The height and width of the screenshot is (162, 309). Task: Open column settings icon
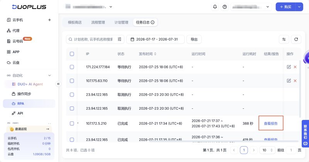point(284,39)
